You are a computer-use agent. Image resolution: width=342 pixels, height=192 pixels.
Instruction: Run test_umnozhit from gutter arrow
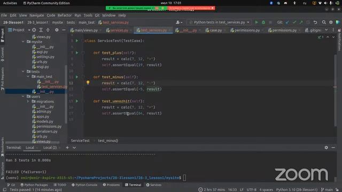click(77, 101)
